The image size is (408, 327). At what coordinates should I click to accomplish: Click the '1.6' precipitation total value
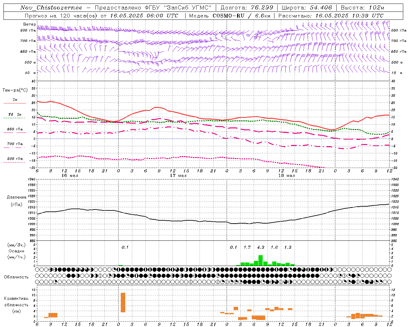[274, 247]
